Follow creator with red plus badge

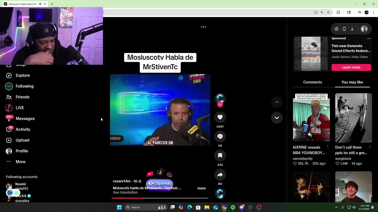[220, 105]
